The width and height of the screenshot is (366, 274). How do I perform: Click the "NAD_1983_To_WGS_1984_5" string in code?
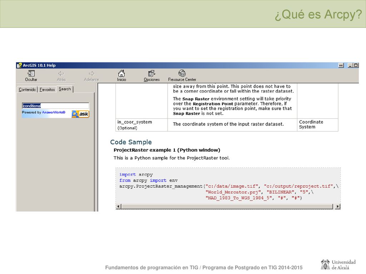(x=239, y=198)
